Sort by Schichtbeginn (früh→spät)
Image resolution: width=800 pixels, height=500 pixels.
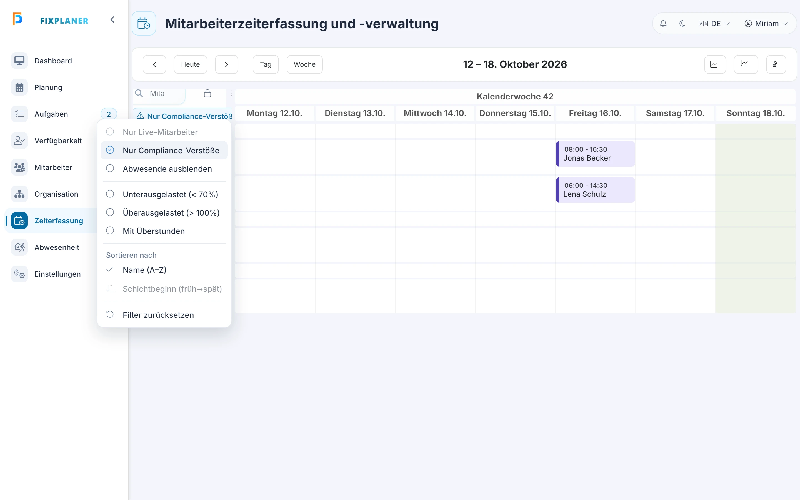164,289
